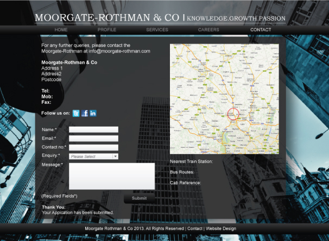The width and height of the screenshot is (329, 241).
Task: Focus the Name input field
Action: point(93,129)
